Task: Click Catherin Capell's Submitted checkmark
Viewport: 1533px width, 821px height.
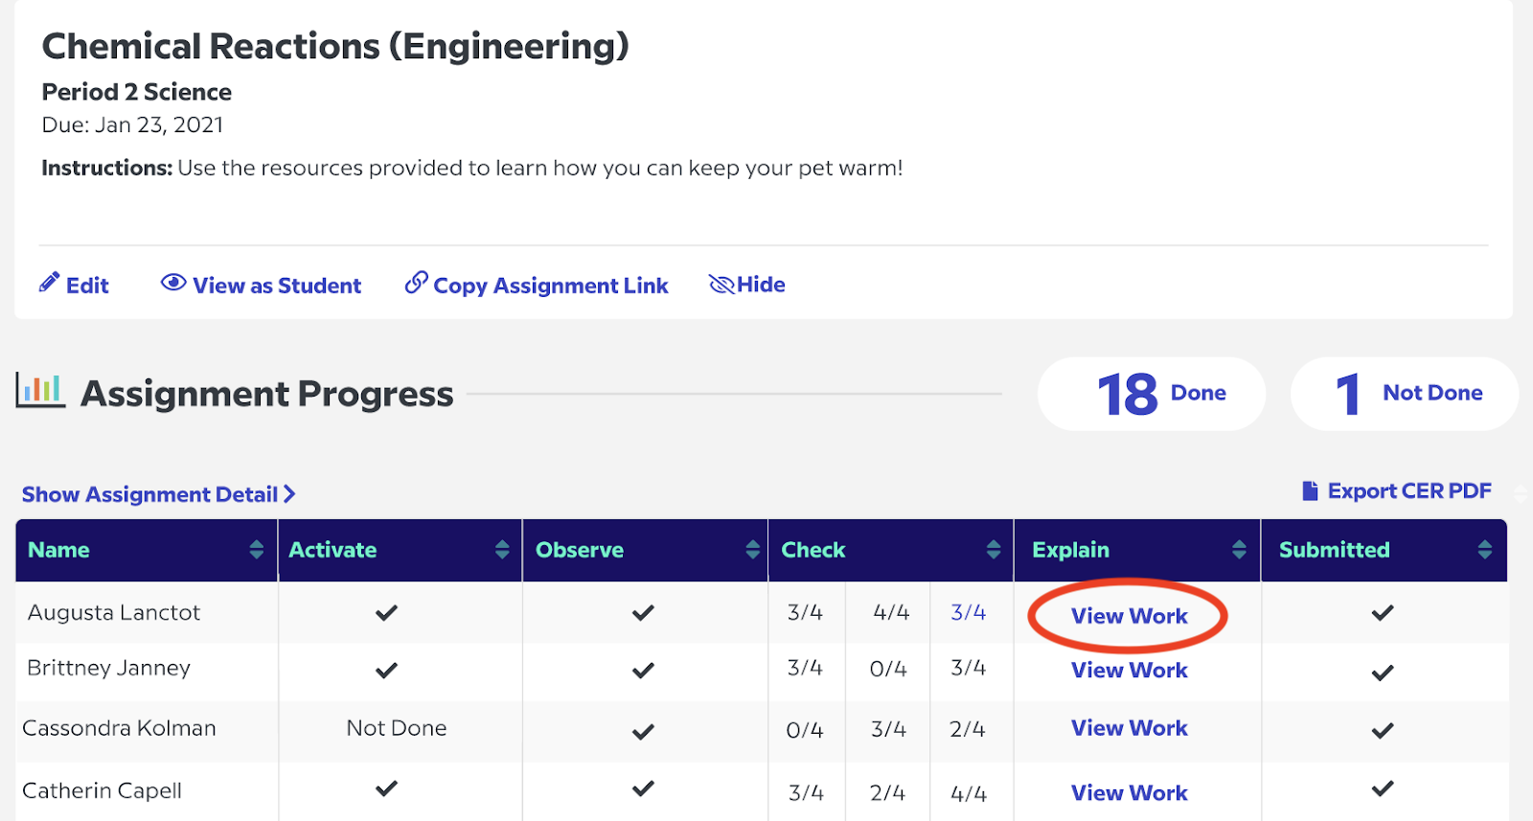Action: (x=1383, y=789)
